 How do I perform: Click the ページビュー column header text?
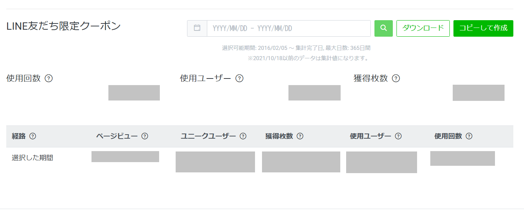coord(117,136)
